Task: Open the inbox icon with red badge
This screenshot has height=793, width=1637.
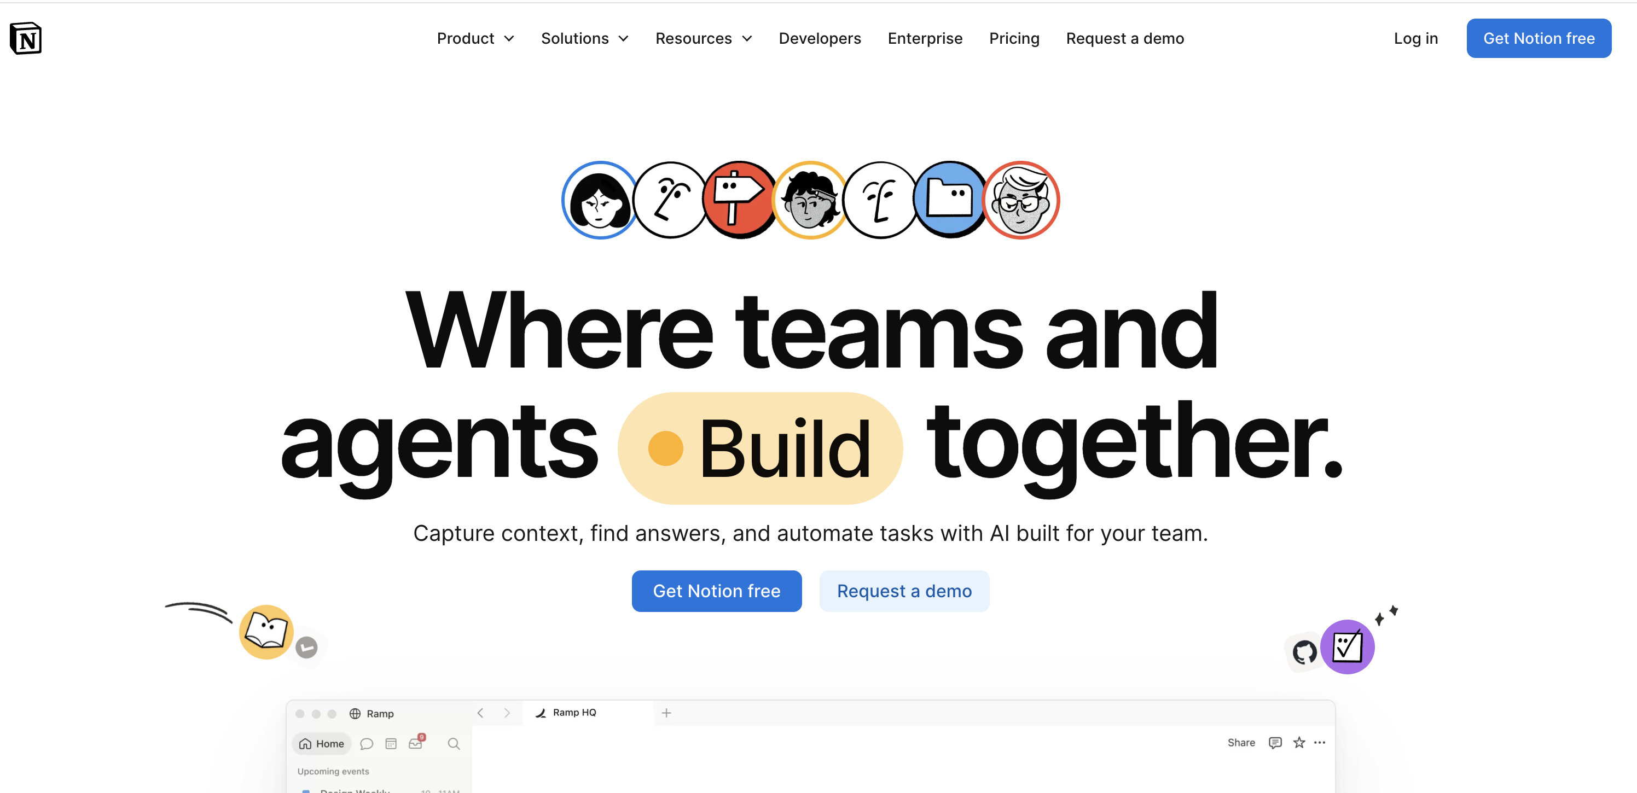Action: (x=416, y=743)
